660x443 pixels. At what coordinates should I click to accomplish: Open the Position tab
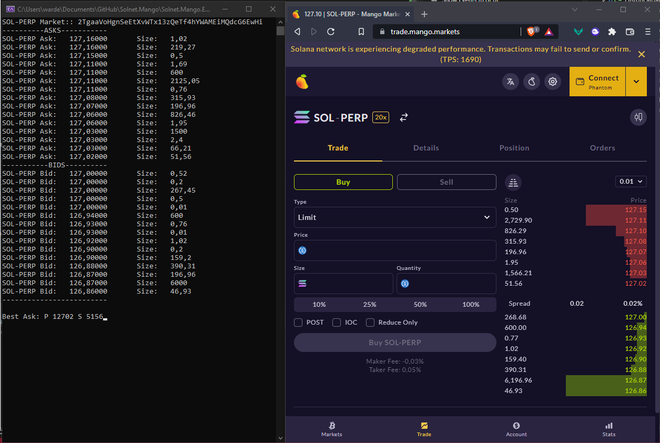514,148
